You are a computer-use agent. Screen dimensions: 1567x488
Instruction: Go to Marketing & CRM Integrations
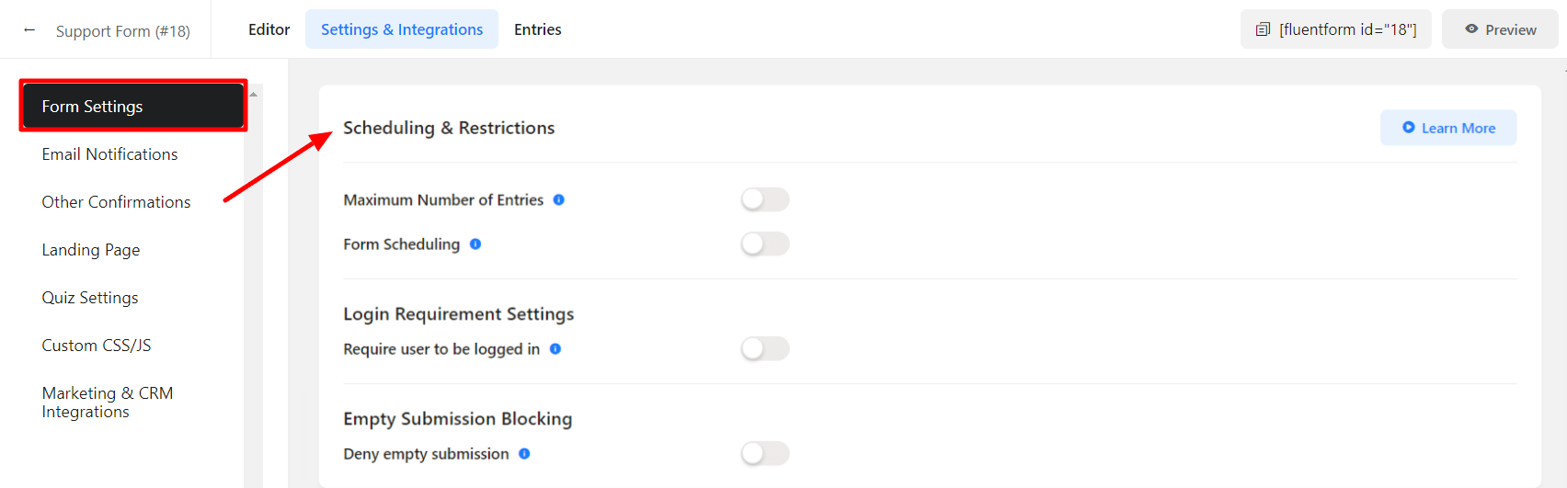click(107, 403)
